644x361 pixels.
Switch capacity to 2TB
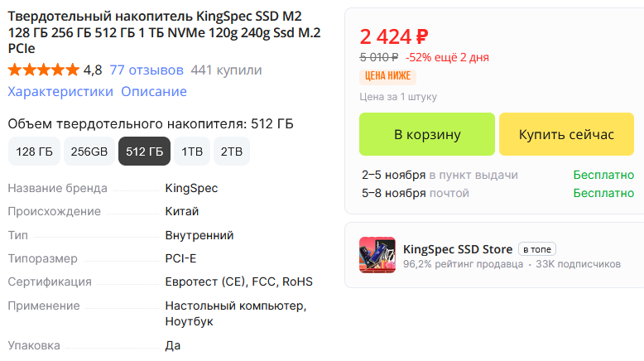[x=232, y=152]
